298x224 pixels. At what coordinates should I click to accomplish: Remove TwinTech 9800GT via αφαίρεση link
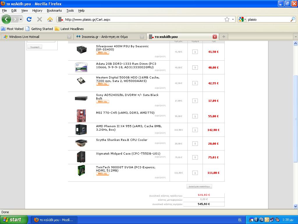(160, 178)
